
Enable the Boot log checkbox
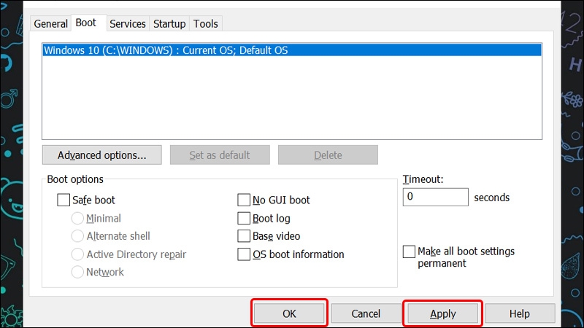point(244,218)
